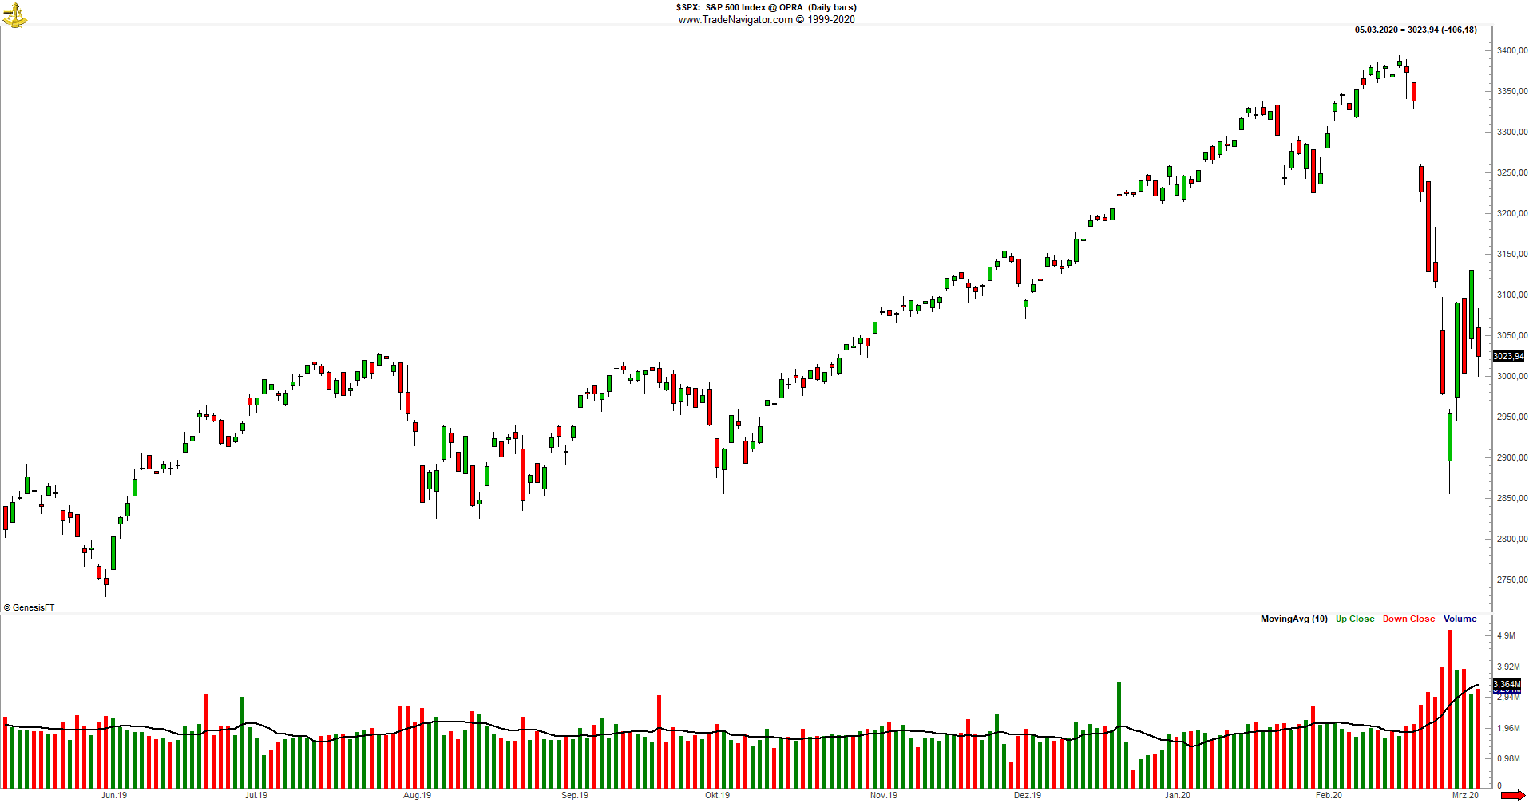Click the '05.03.2020 = 3023,94 (-106,18)' quote readout

click(x=1416, y=30)
